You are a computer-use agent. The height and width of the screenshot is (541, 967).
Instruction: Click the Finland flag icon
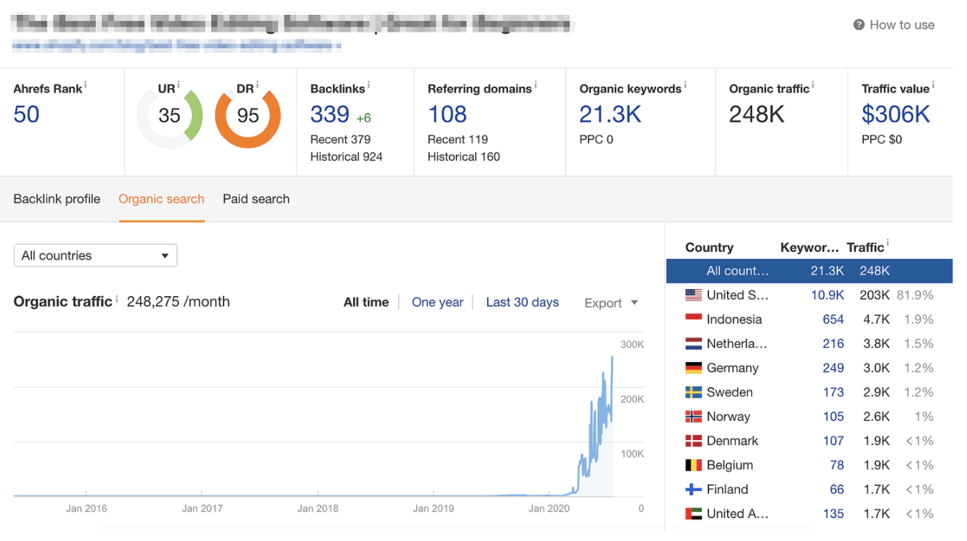(x=693, y=489)
